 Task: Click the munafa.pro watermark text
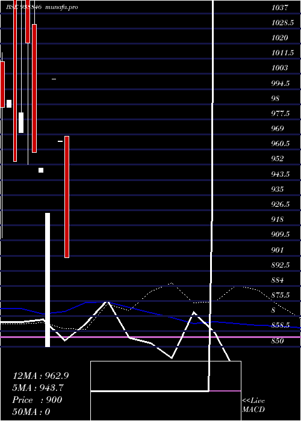coord(61,7)
